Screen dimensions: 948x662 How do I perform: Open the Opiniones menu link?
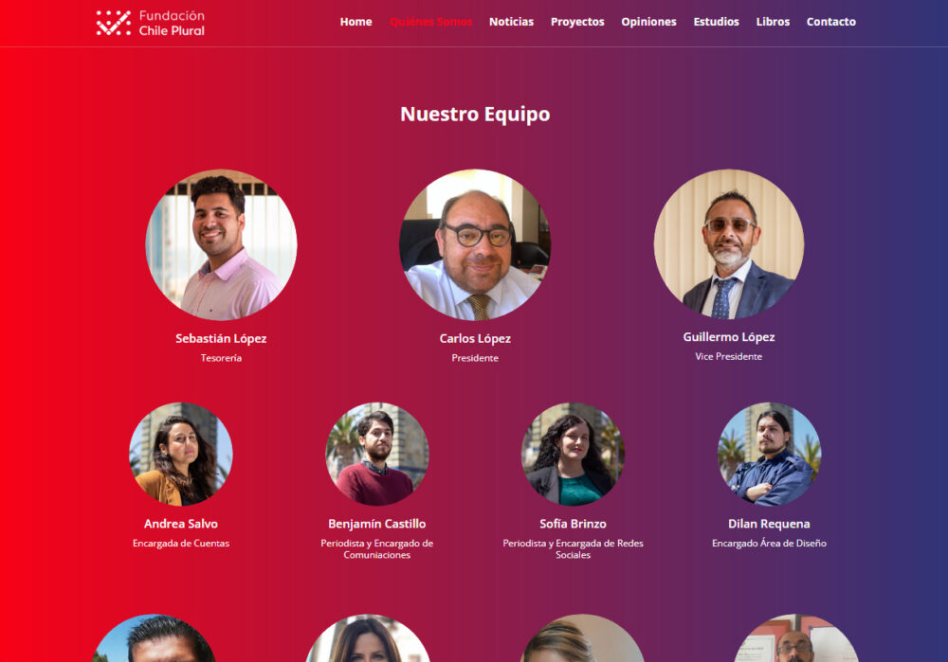click(x=648, y=22)
